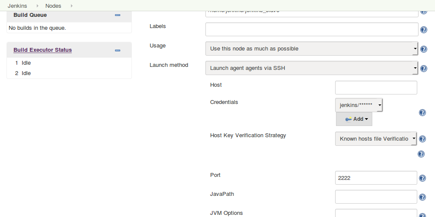Click the Host Key Verification Strategy label
Screen dimensions: 435x217
pos(248,135)
